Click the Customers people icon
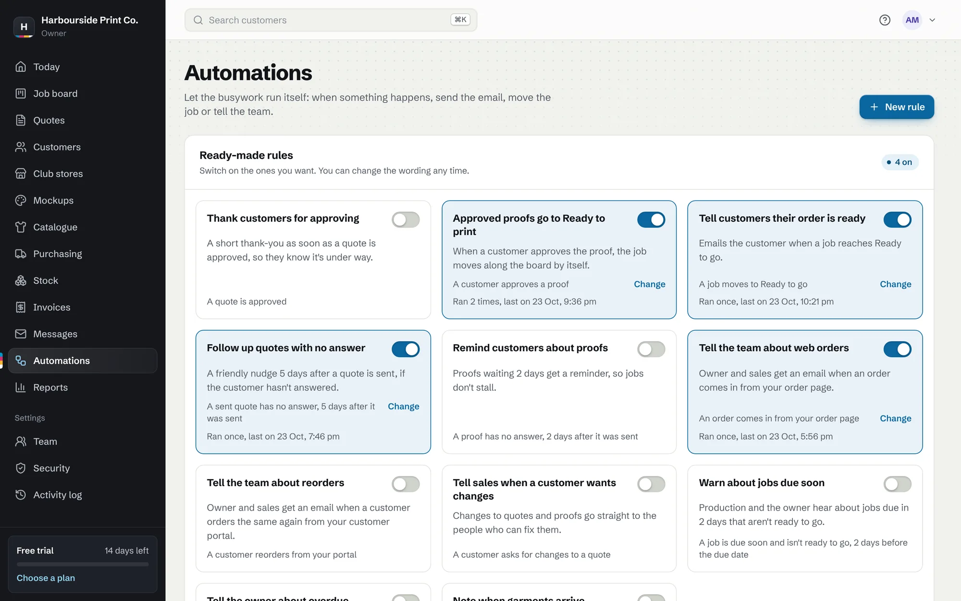This screenshot has width=961, height=601. (21, 147)
